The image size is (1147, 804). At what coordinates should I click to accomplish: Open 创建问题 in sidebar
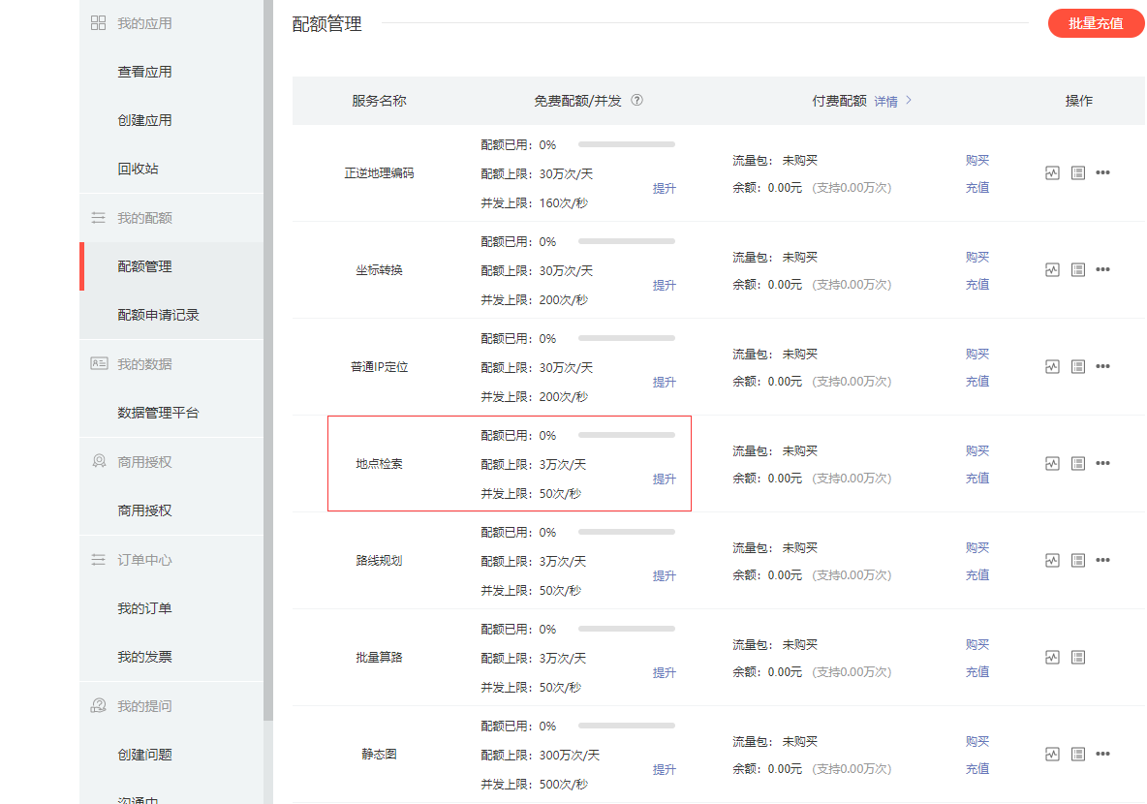coord(145,755)
